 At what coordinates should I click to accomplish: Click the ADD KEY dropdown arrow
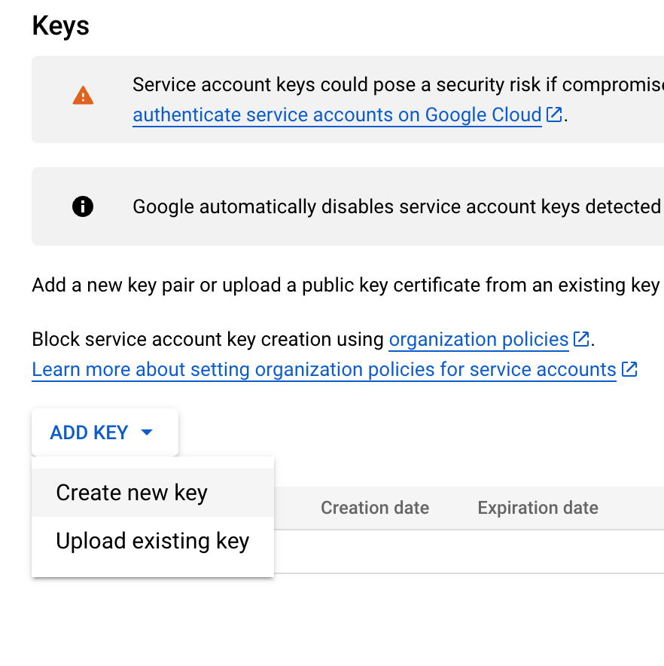147,432
